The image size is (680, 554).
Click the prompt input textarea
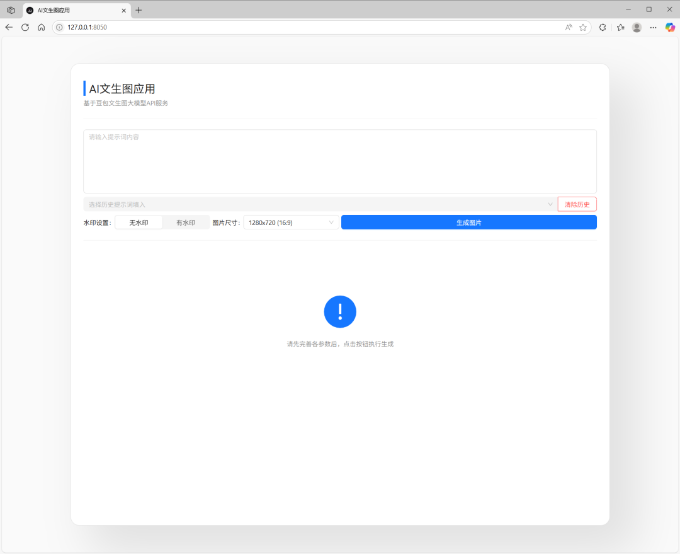[x=340, y=161]
